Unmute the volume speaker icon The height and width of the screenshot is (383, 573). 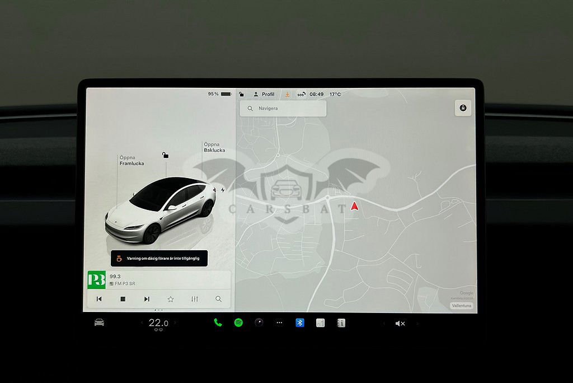400,324
